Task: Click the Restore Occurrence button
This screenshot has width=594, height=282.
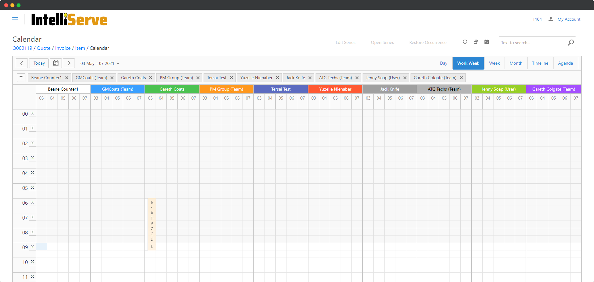Action: 428,42
